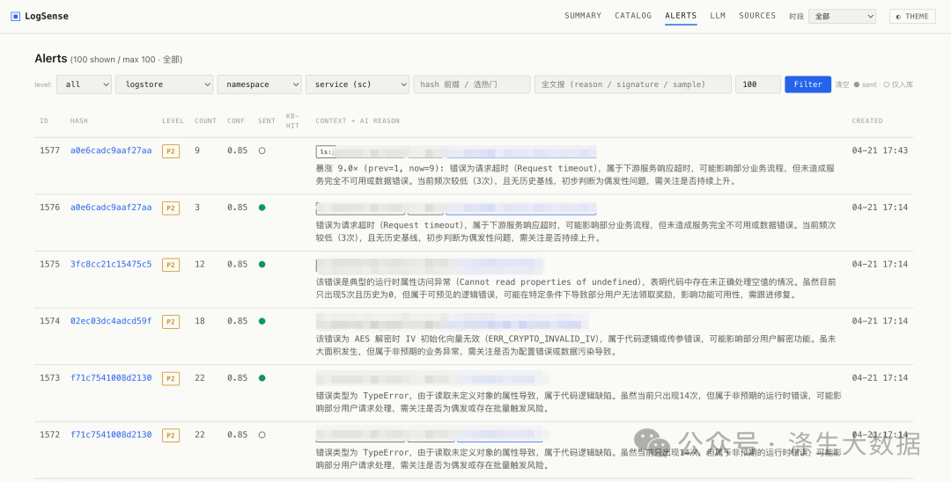Click the CREATED column header
This screenshot has width=951, height=482.
tap(867, 121)
